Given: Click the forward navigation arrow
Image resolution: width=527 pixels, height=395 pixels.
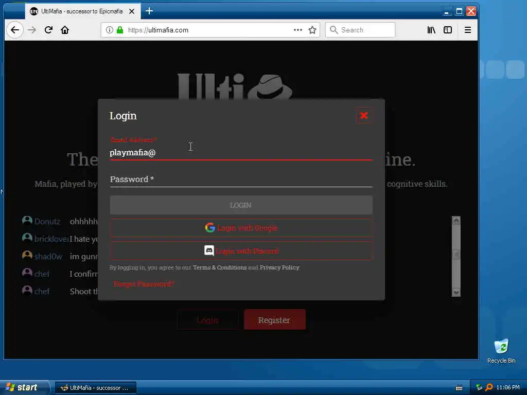Looking at the screenshot, I should [x=32, y=30].
